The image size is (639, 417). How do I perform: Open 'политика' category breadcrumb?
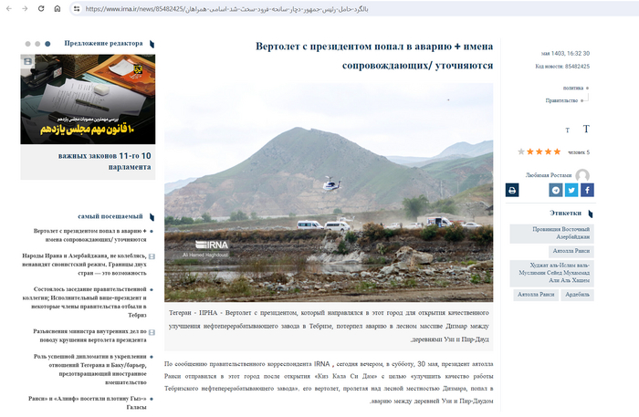(x=573, y=88)
